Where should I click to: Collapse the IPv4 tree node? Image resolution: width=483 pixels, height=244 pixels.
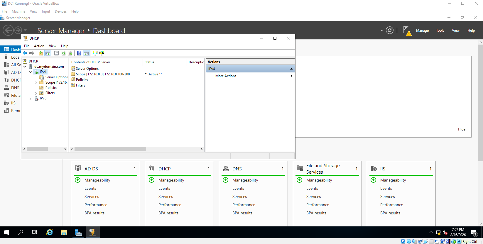point(31,72)
